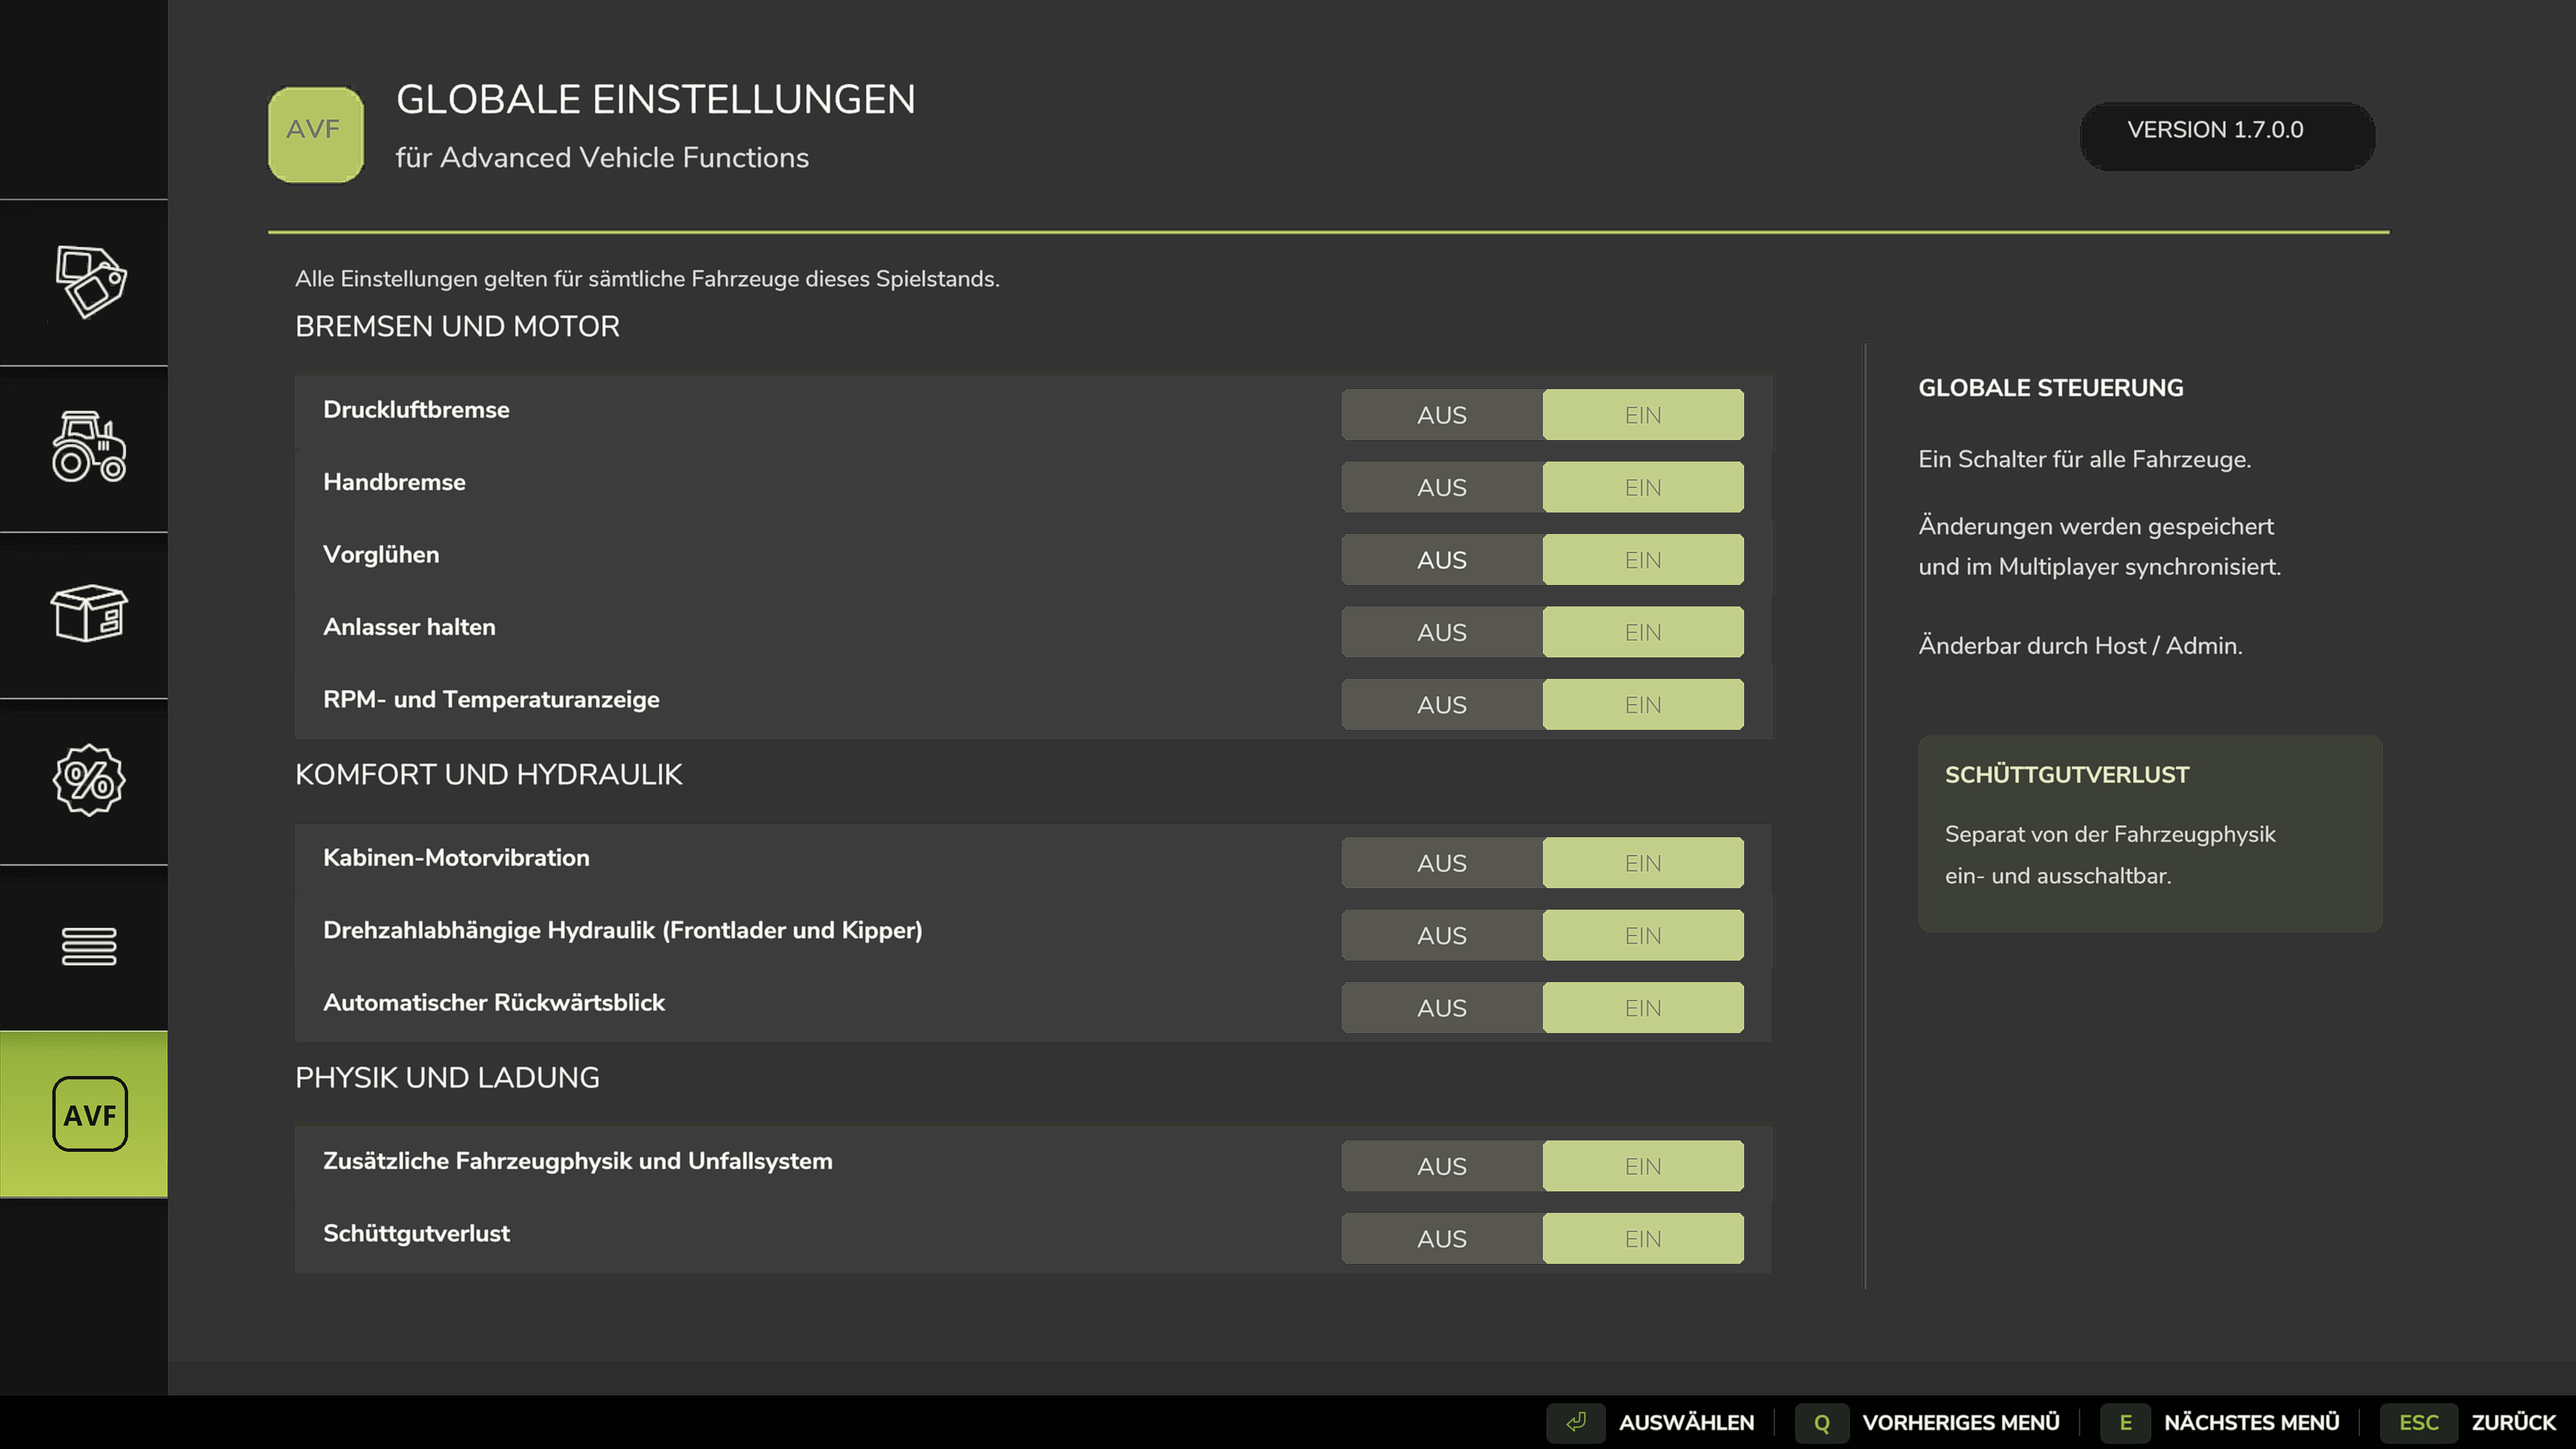
Task: Go to Vorheriges Menü
Action: pos(1960,1422)
